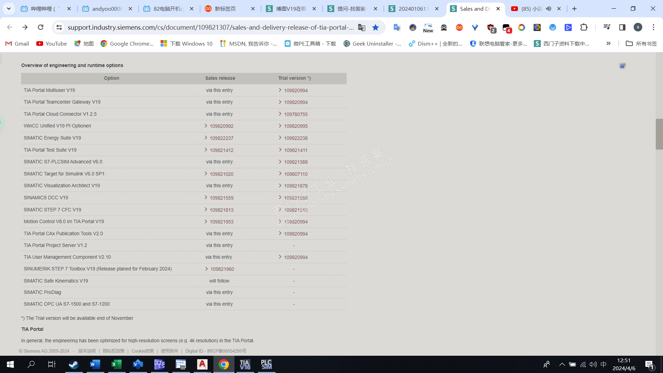Viewport: 663px width, 373px height.
Task: Open the Steam taskbar icon
Action: point(74,364)
